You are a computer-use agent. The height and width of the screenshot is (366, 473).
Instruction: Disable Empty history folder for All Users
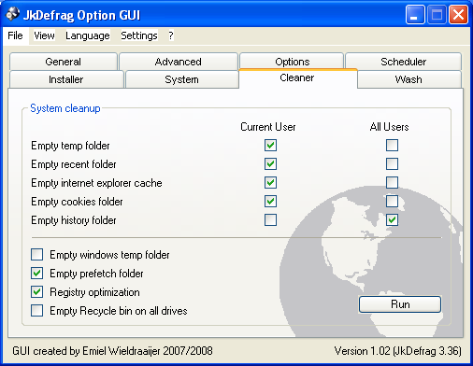tap(392, 220)
